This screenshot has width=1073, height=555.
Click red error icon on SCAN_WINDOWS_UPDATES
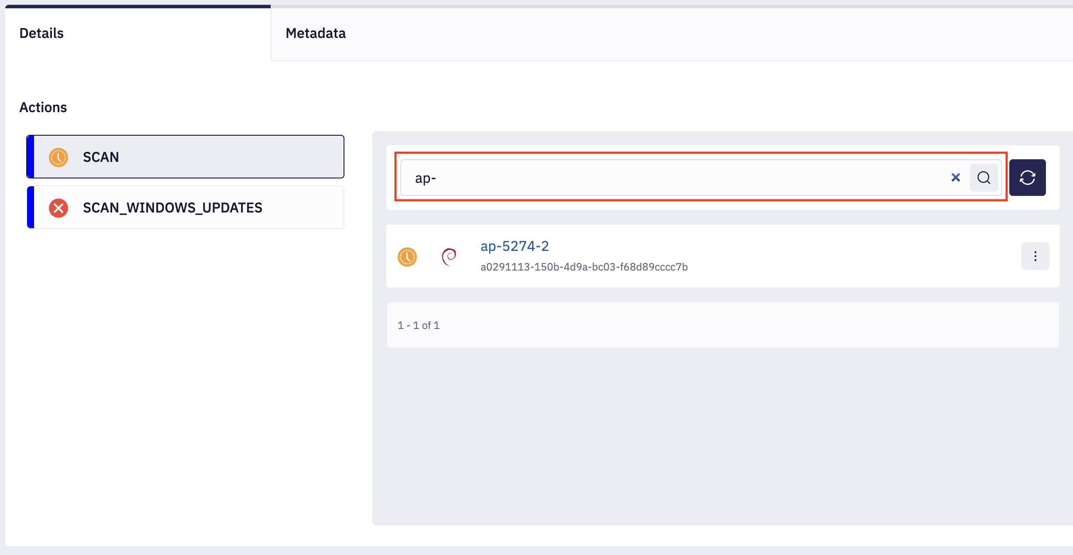point(58,208)
